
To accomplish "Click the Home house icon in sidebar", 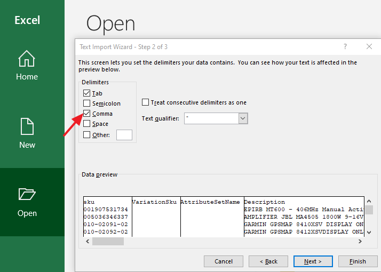I will (27, 59).
